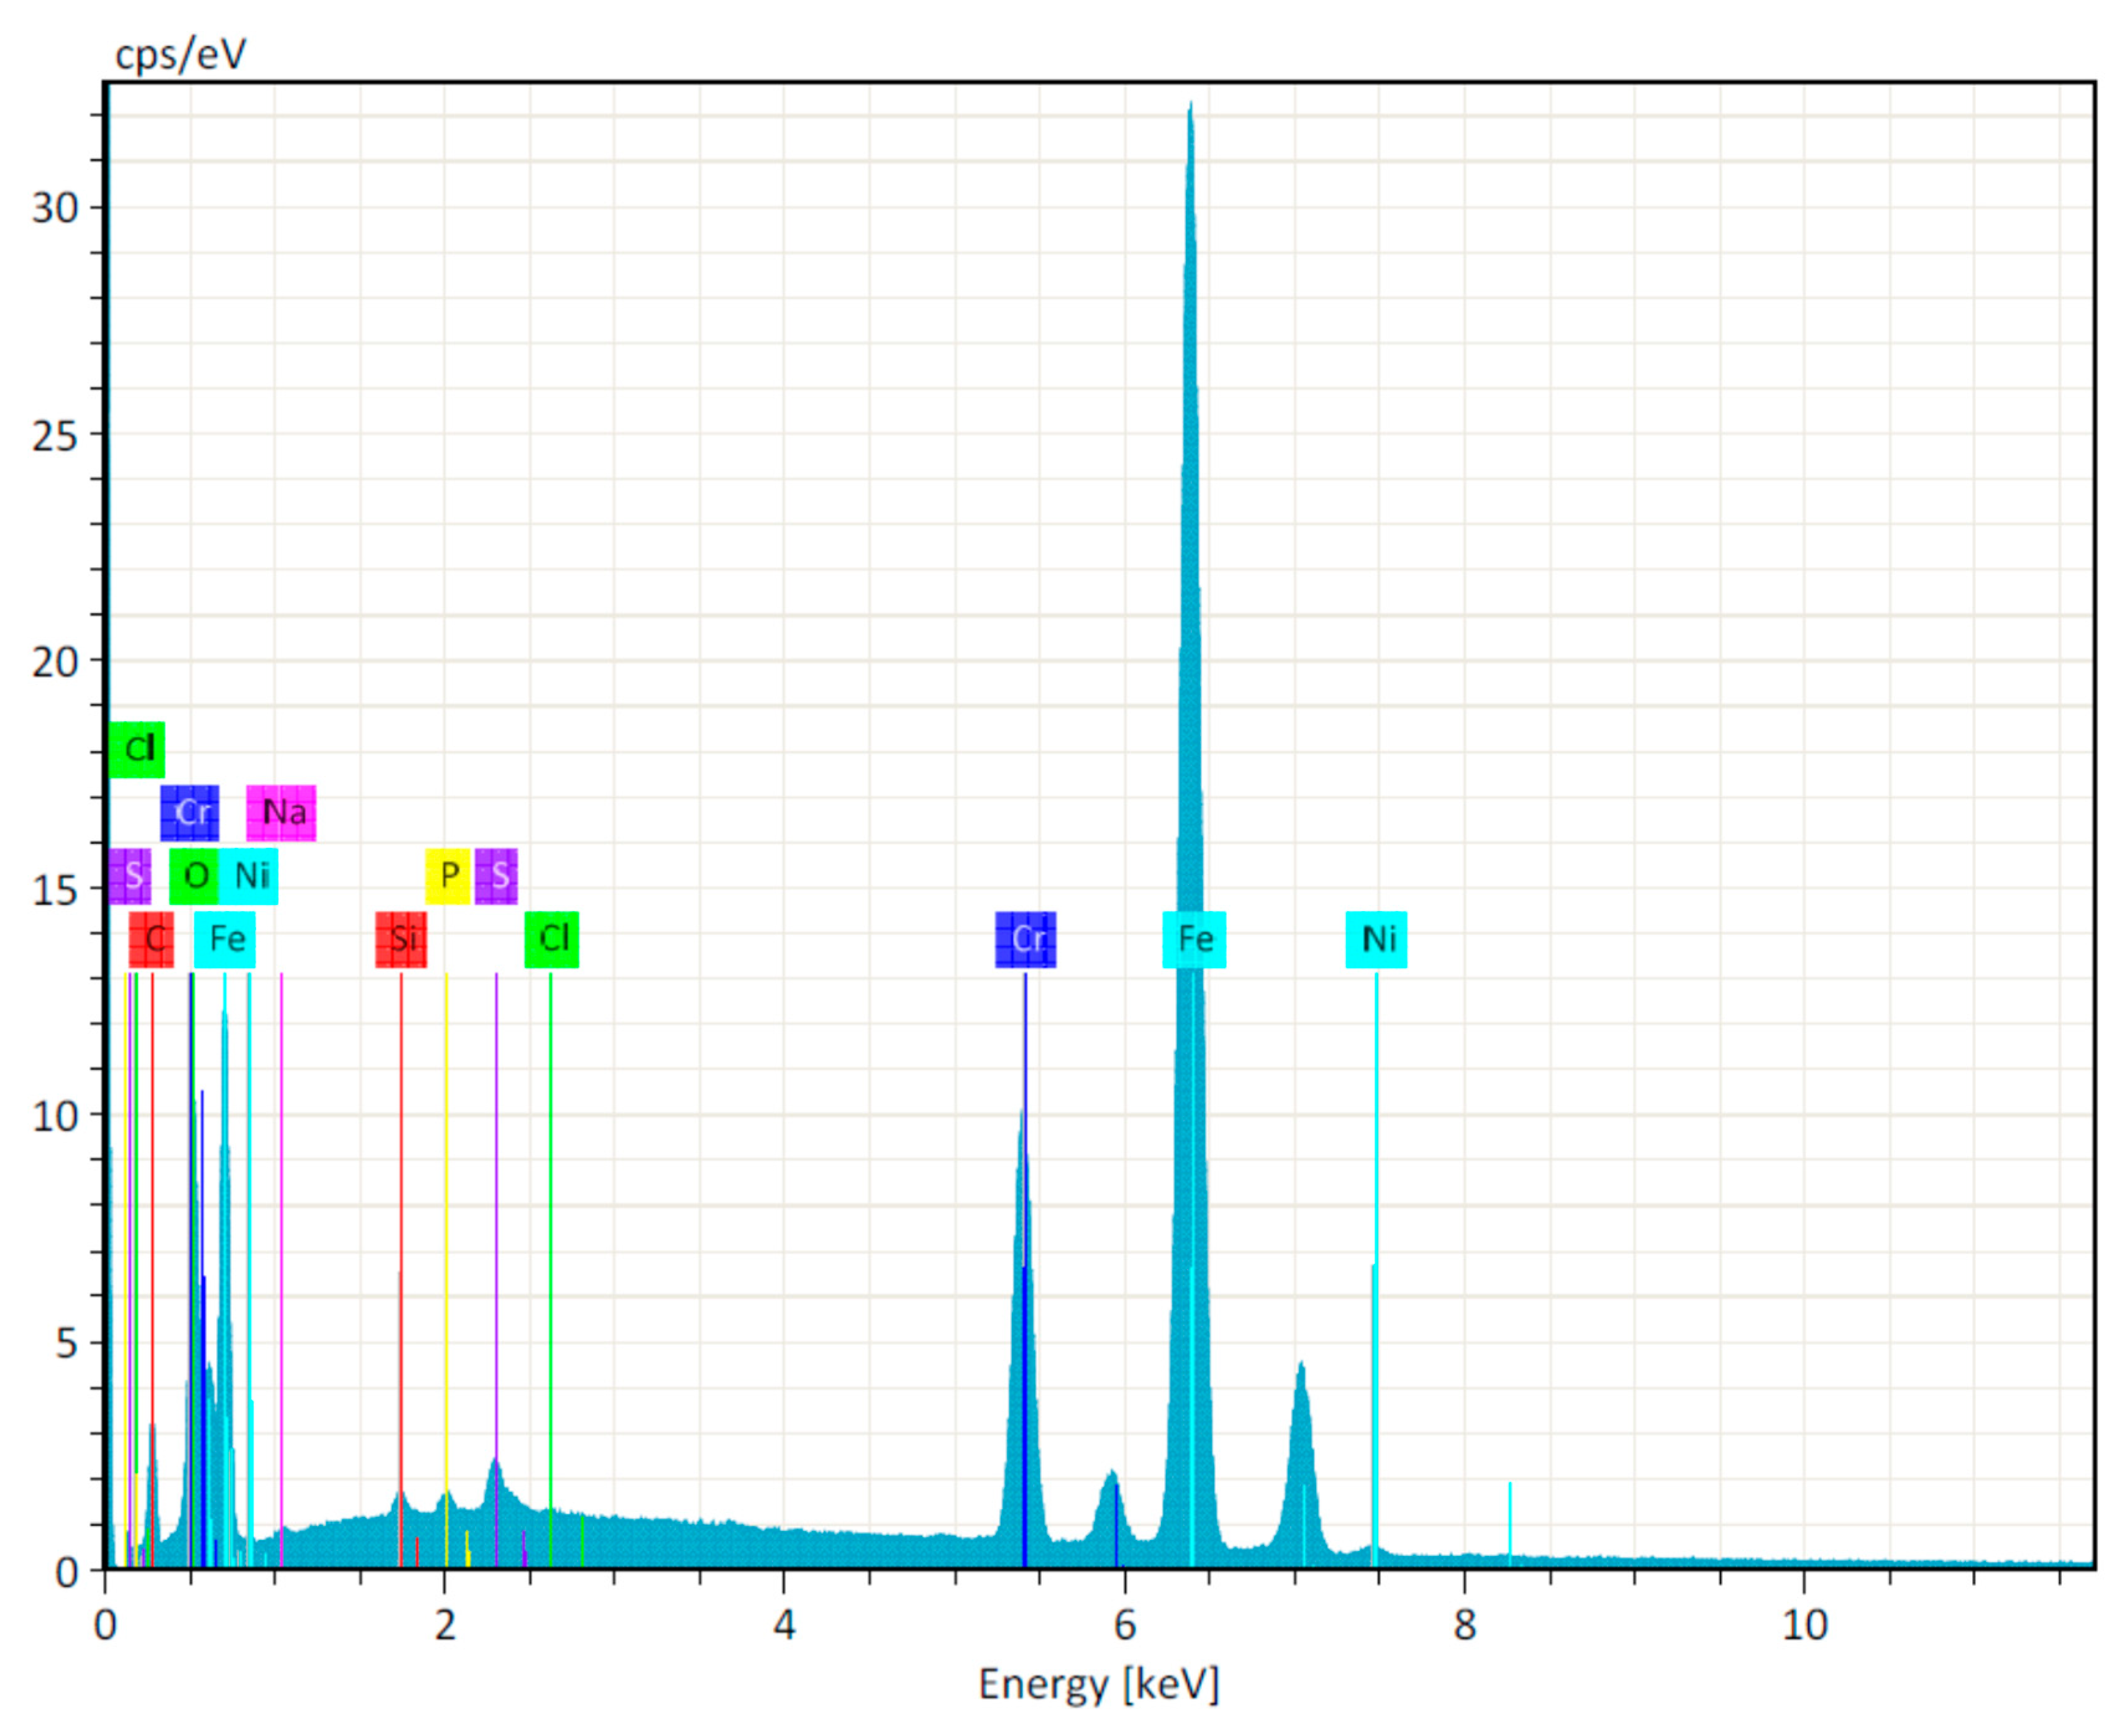Image resolution: width=2125 pixels, height=1736 pixels.
Task: Click the Ni label near 7.5 keV
Action: pos(1376,939)
